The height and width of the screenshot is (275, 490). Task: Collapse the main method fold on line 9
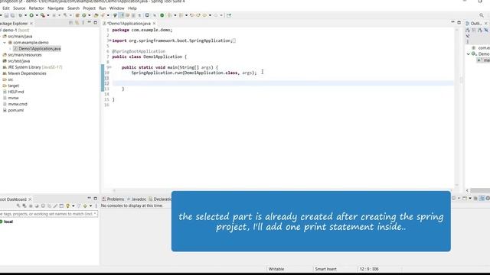pos(109,67)
